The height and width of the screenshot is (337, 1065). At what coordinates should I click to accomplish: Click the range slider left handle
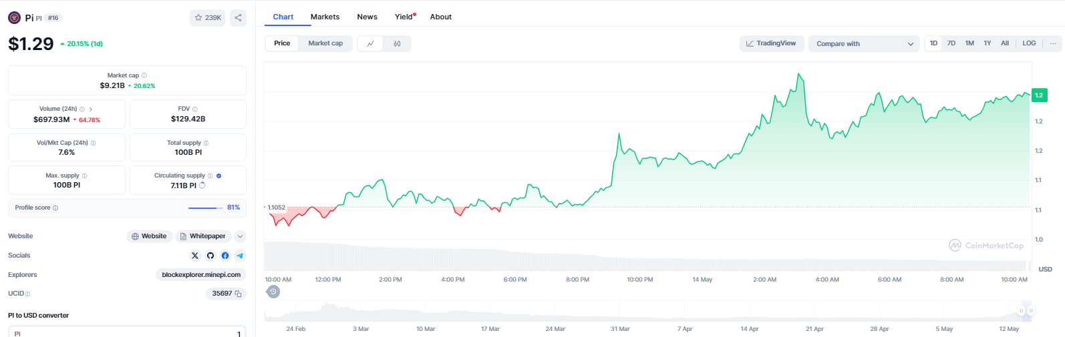1022,311
